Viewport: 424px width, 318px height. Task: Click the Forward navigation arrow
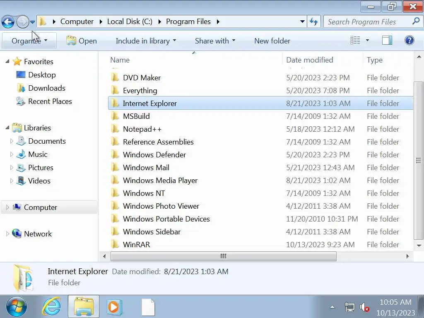(22, 22)
